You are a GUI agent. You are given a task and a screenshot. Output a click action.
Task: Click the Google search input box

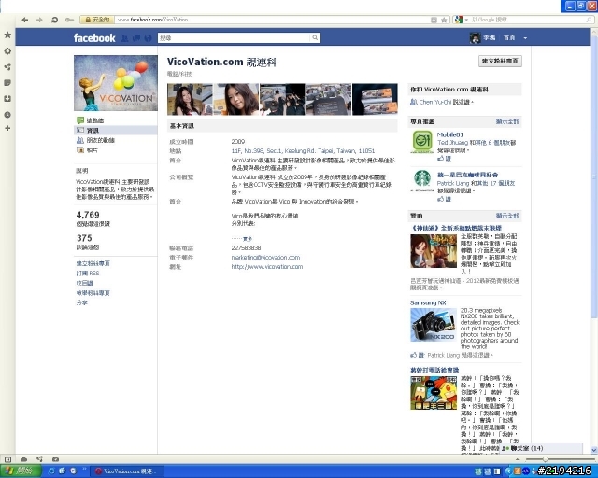tap(528, 20)
